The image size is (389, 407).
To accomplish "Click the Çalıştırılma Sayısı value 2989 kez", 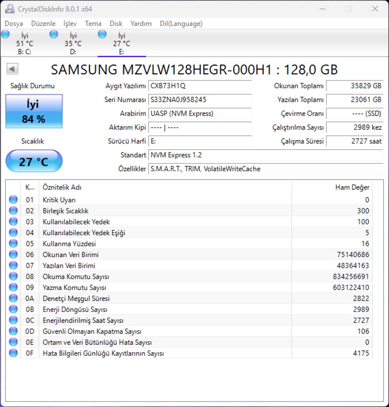I will pos(355,128).
